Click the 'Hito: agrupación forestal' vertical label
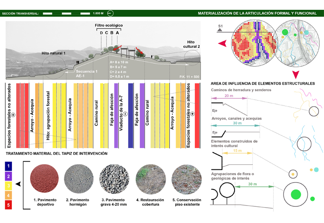The width and height of the screenshot is (324, 223). 48,116
